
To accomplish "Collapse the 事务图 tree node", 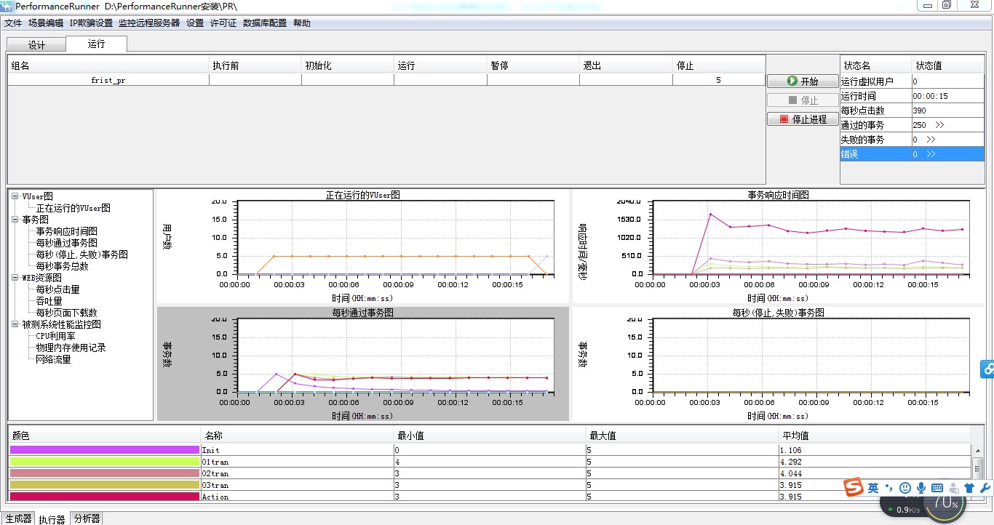I will click(x=15, y=220).
